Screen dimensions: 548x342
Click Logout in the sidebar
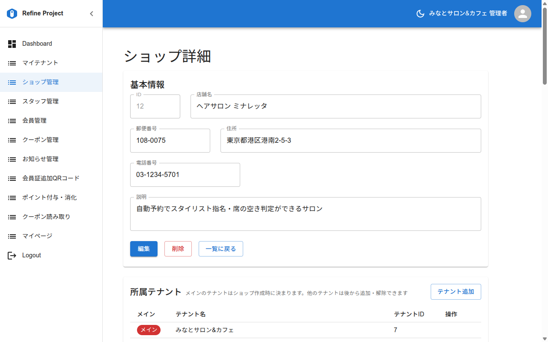click(51, 255)
